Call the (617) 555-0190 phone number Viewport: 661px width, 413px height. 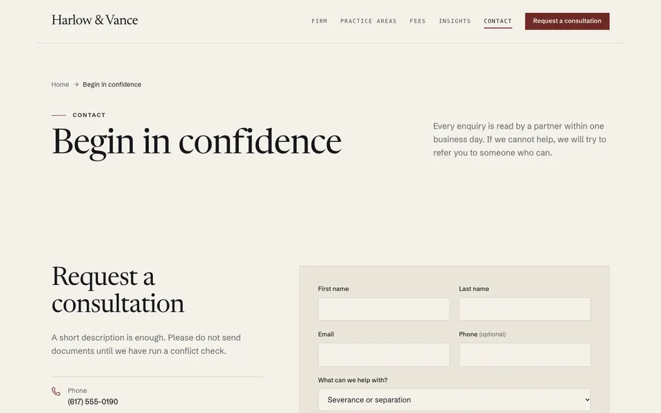point(93,401)
